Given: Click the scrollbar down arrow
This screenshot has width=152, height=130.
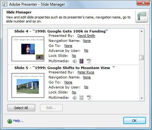Looking at the screenshot, I should pyautogui.click(x=142, y=98).
